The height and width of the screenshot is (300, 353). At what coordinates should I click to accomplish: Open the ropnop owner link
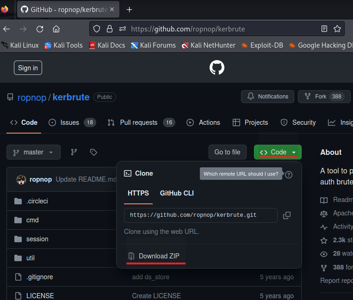tap(32, 98)
